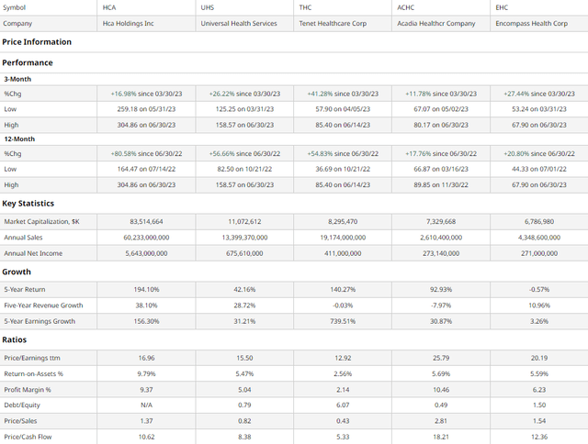Image resolution: width=588 pixels, height=444 pixels.
Task: Click +27.44% since 03/30/23 cell
Action: pyautogui.click(x=539, y=94)
